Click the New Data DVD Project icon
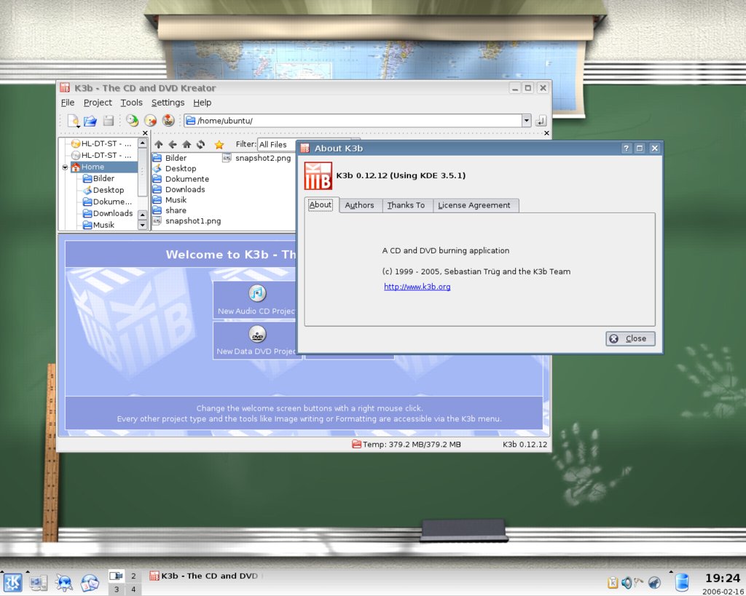The width and height of the screenshot is (746, 596). (257, 334)
